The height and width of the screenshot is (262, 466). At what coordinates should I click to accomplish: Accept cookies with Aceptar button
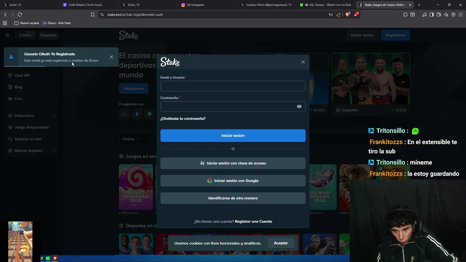point(281,243)
